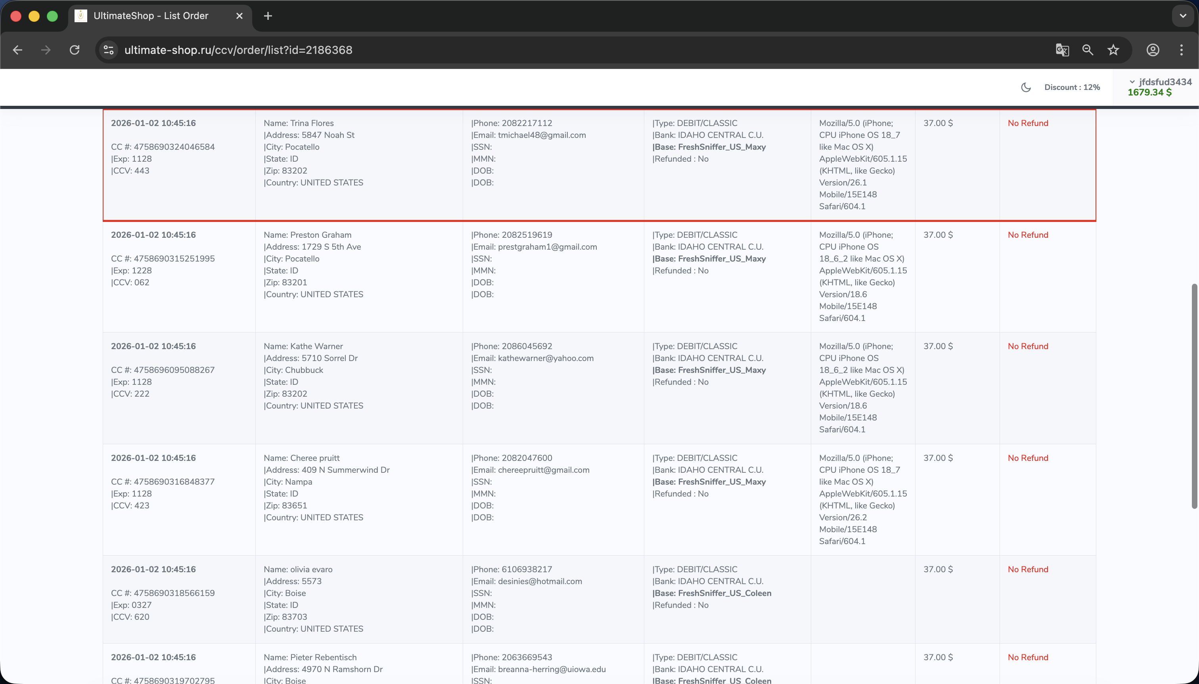1199x684 pixels.
Task: Open site information icon in address bar
Action: pos(109,50)
